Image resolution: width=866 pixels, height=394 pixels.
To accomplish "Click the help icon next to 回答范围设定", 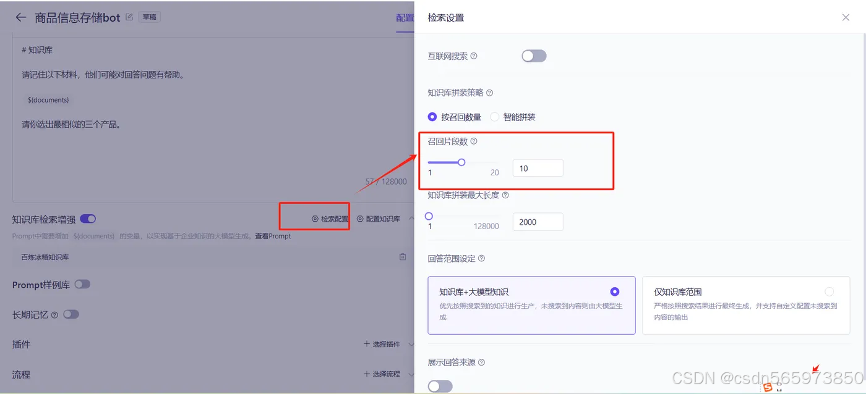I will click(481, 259).
